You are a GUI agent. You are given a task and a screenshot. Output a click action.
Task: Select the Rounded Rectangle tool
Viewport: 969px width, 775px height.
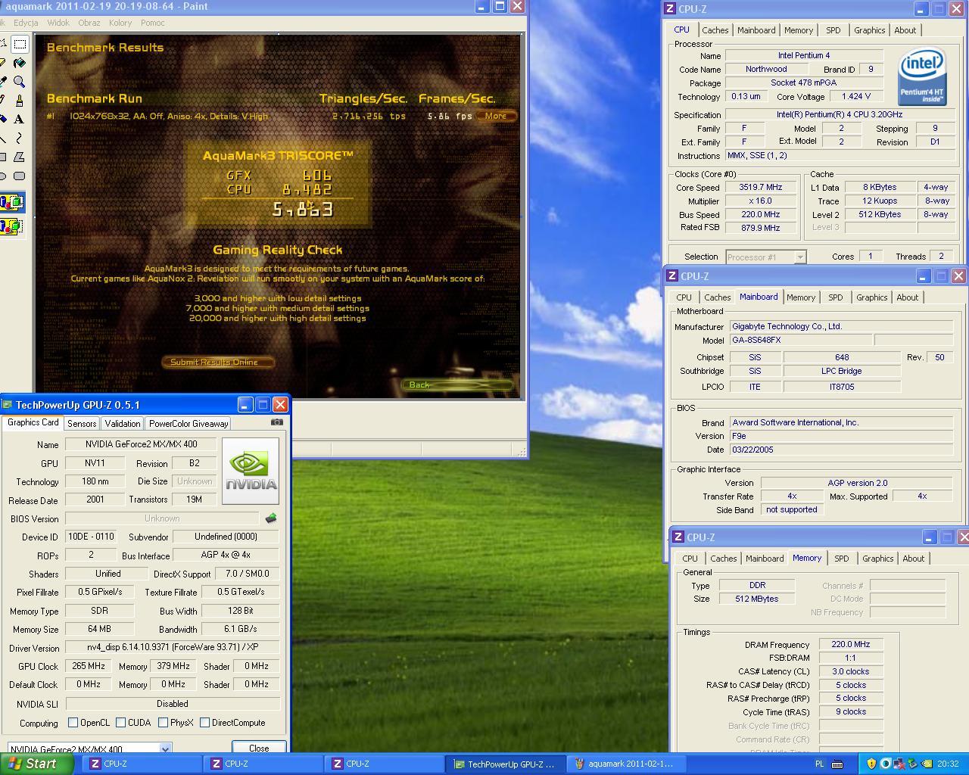pos(20,176)
